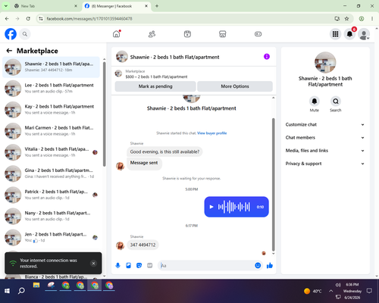Click the More Options button
The image size is (379, 303).
235,86
